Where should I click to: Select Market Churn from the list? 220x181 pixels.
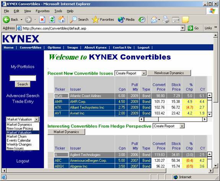tap(16, 136)
